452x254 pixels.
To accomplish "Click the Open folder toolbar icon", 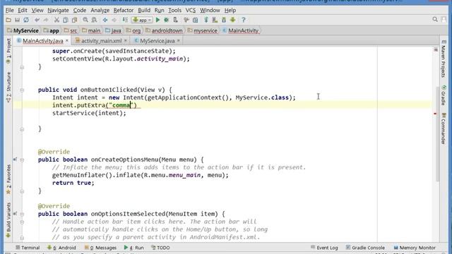I will click(8, 20).
